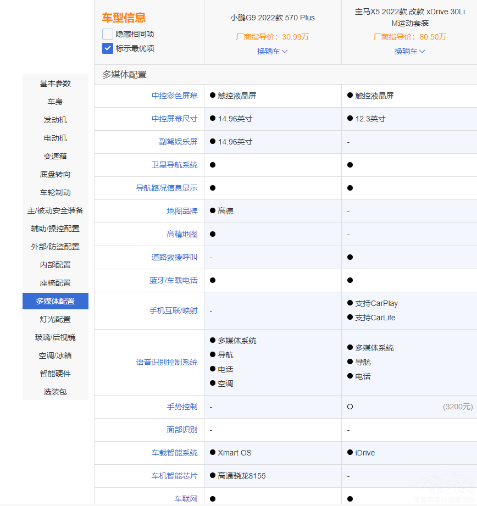Click 小鹏G9 2022款 570 Plus title
The image size is (477, 506).
click(273, 18)
